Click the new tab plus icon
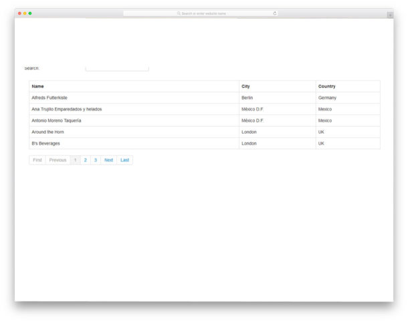The image size is (408, 322). click(x=390, y=15)
